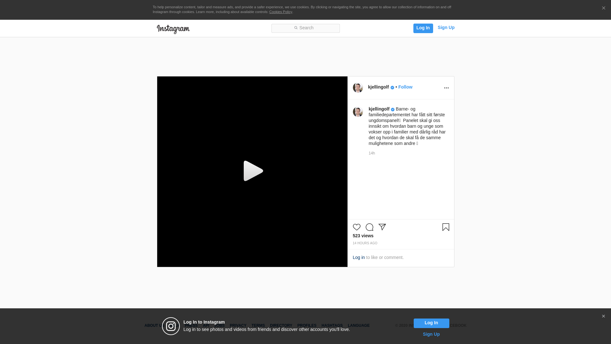The width and height of the screenshot is (611, 344).
Task: Like the post with heart icon
Action: 356,227
